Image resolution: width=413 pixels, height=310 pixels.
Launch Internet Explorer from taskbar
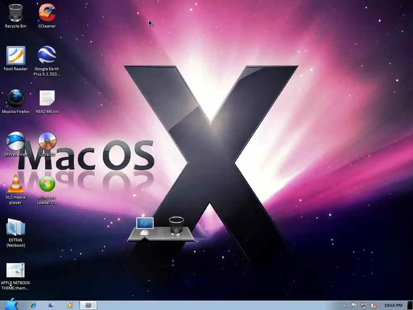coord(33,305)
